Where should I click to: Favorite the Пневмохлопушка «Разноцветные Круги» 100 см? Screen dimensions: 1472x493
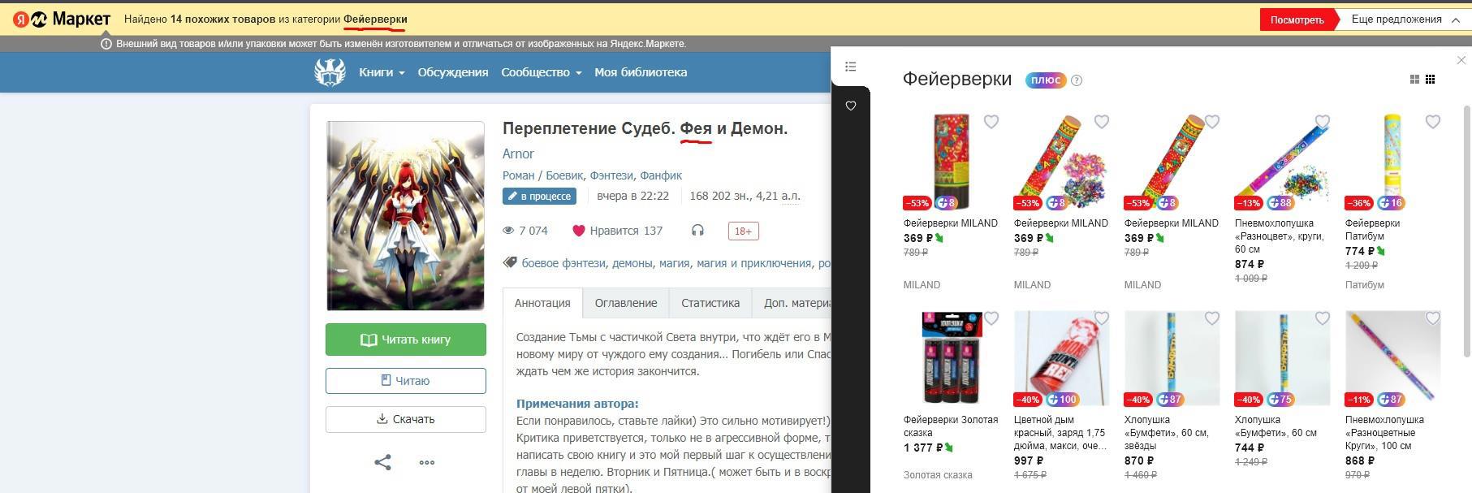point(1433,318)
